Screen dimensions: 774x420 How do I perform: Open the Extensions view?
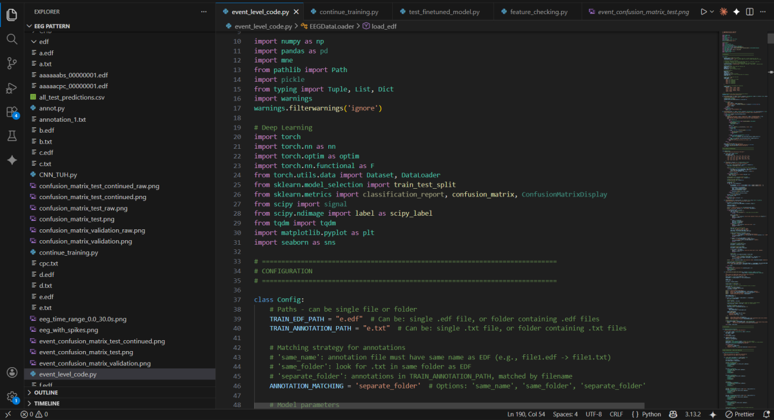tap(12, 112)
